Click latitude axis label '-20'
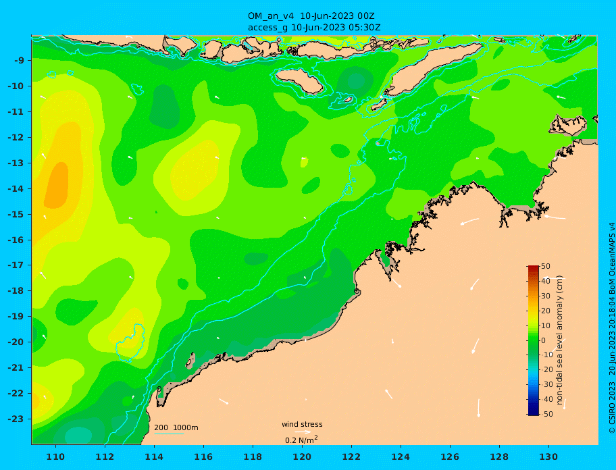 coord(16,342)
